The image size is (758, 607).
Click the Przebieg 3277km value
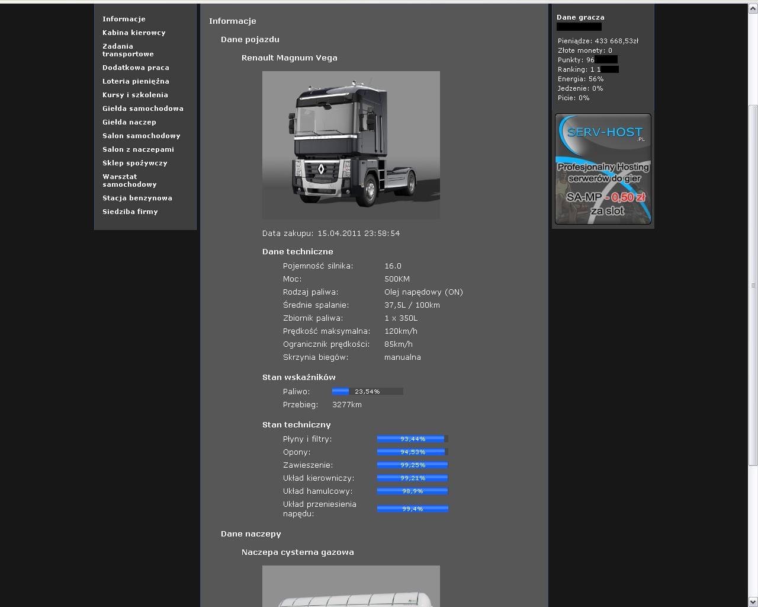[347, 404]
